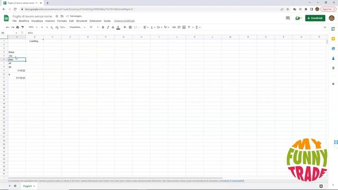This screenshot has height=190, width=338.
Task: Open the comment history icon
Action: (x=288, y=18)
